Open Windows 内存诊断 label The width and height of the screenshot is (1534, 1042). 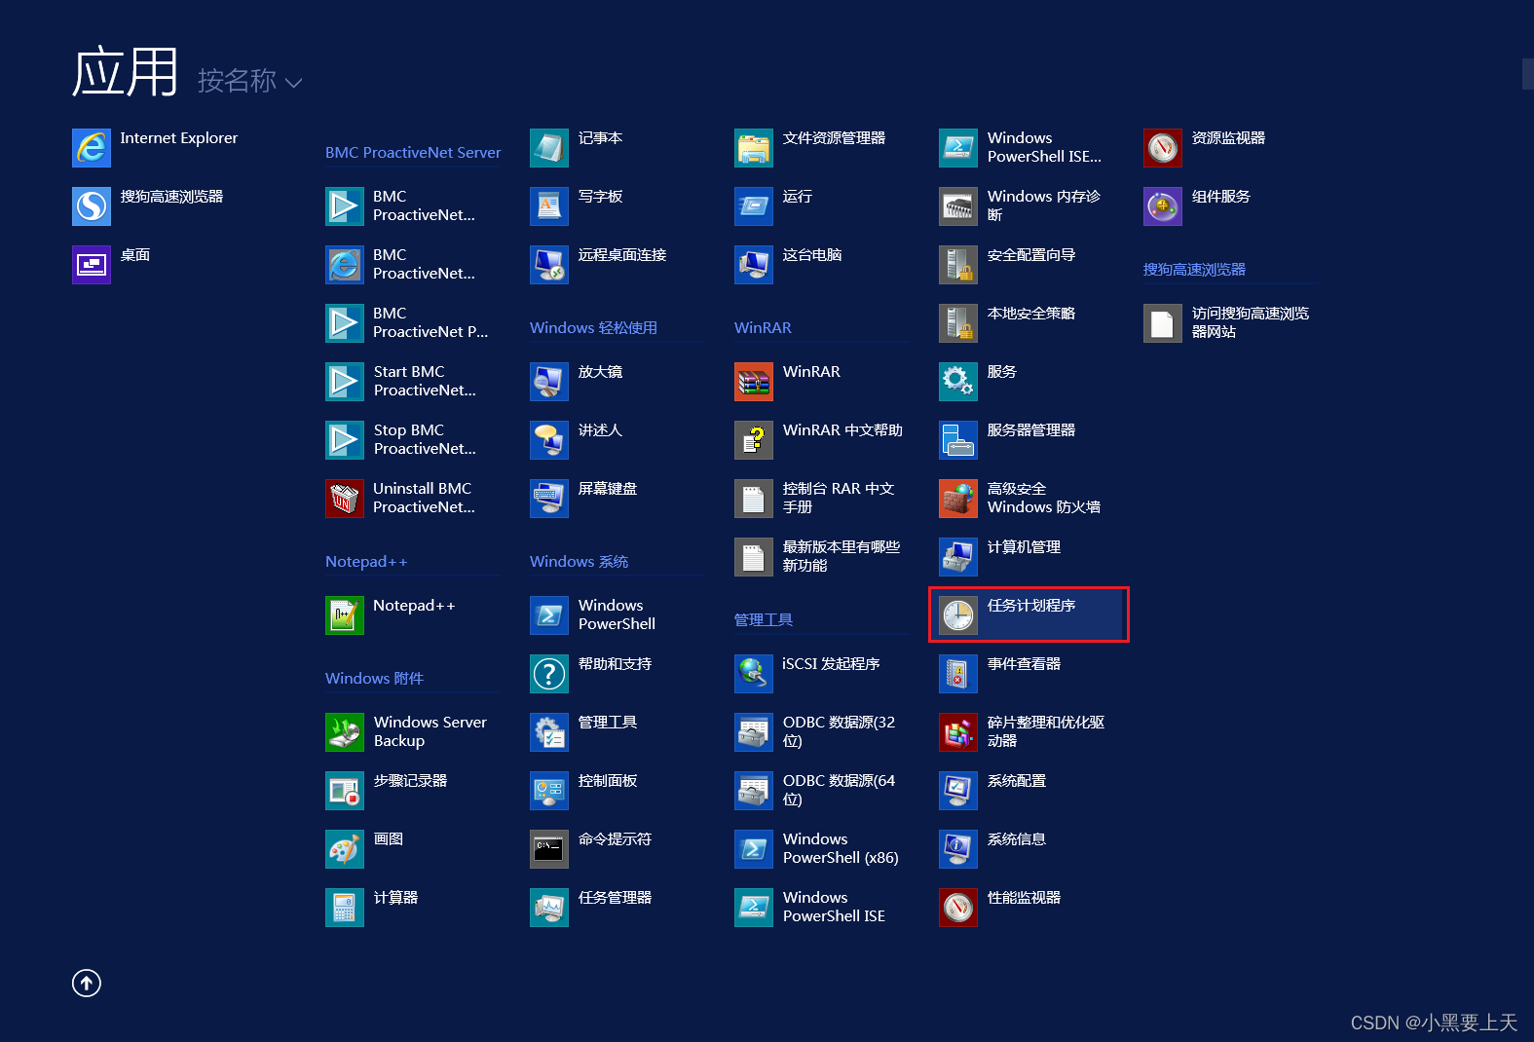pos(1044,205)
